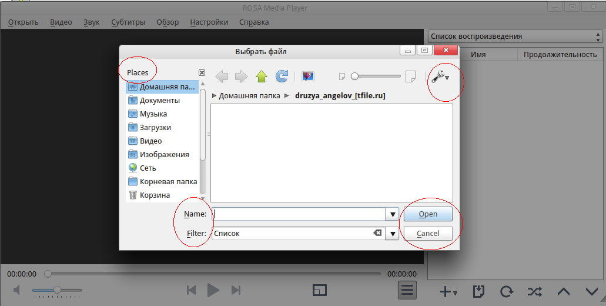The width and height of the screenshot is (606, 306).
Task: Click Домашняя папка breadcrumb in path bar
Action: (249, 95)
